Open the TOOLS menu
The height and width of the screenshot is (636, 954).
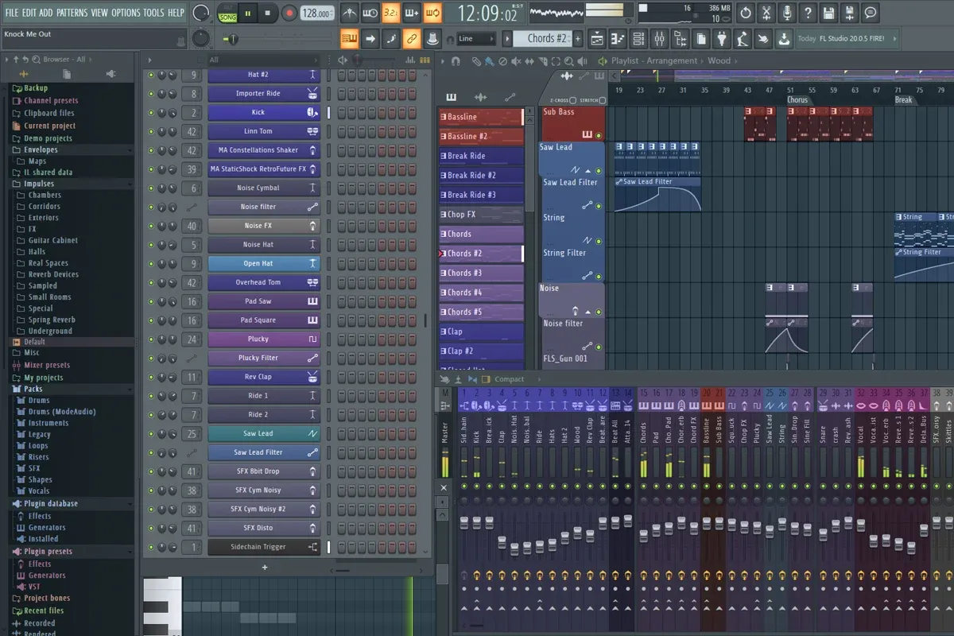click(x=153, y=13)
